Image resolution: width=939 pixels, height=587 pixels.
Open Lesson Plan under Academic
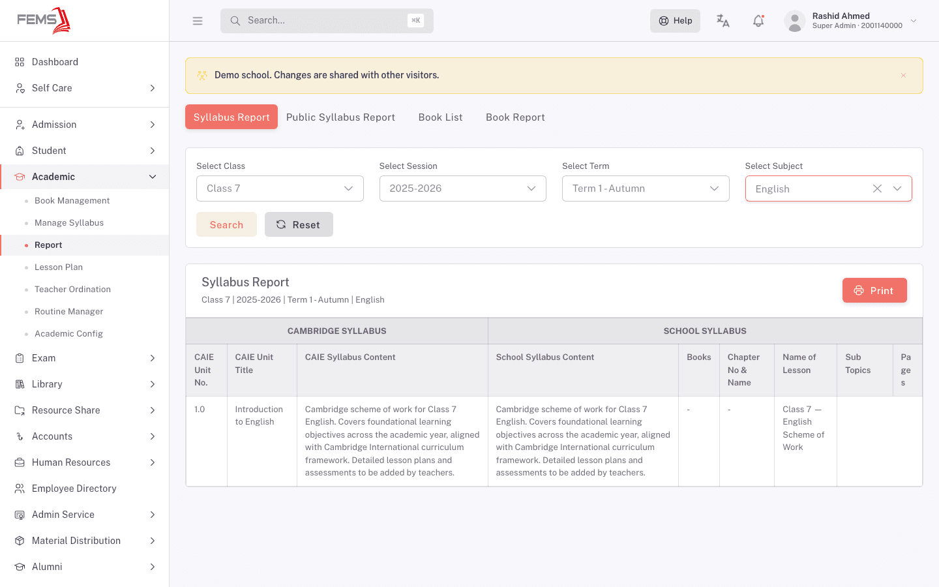[x=59, y=267]
